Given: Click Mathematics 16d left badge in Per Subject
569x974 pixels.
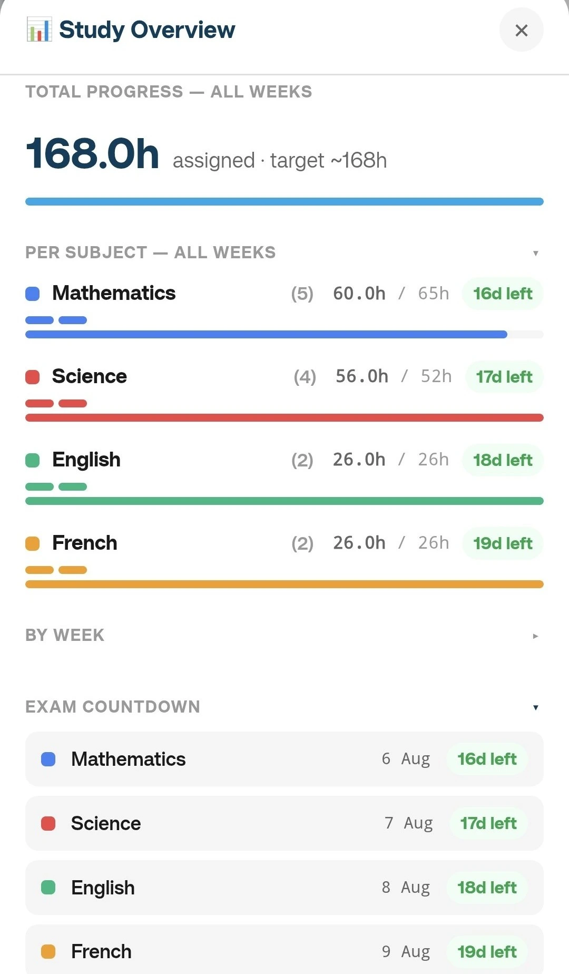Looking at the screenshot, I should pos(503,294).
